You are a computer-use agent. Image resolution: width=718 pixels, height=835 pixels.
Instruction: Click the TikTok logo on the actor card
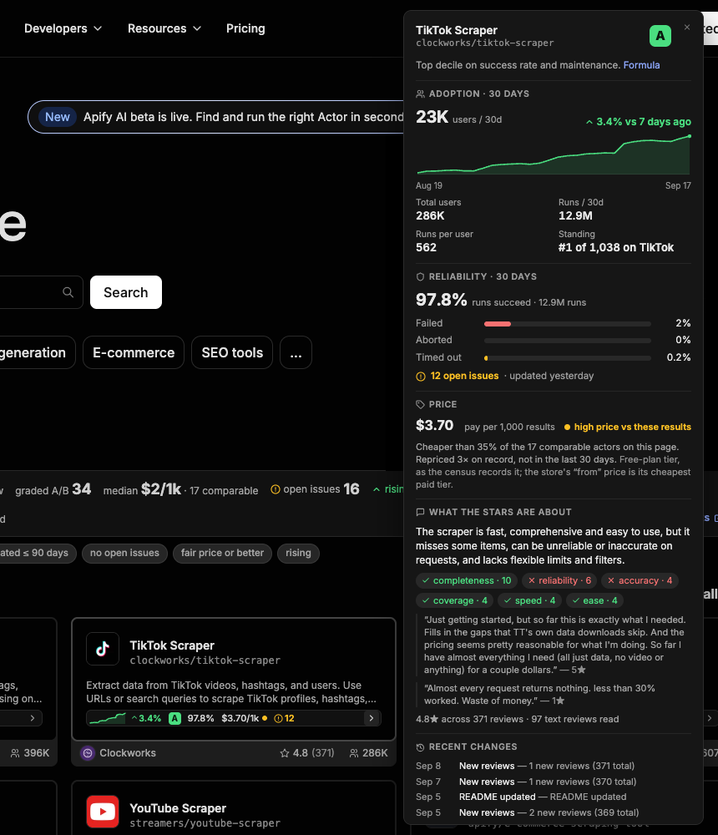point(103,649)
